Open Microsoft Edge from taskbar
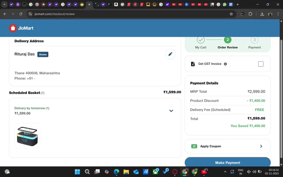This screenshot has height=177, width=283. point(117,172)
